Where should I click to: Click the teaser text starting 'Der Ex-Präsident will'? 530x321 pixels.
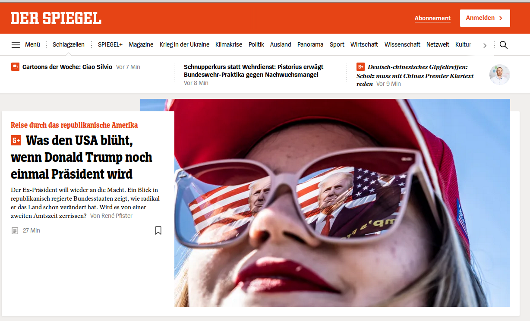point(85,203)
